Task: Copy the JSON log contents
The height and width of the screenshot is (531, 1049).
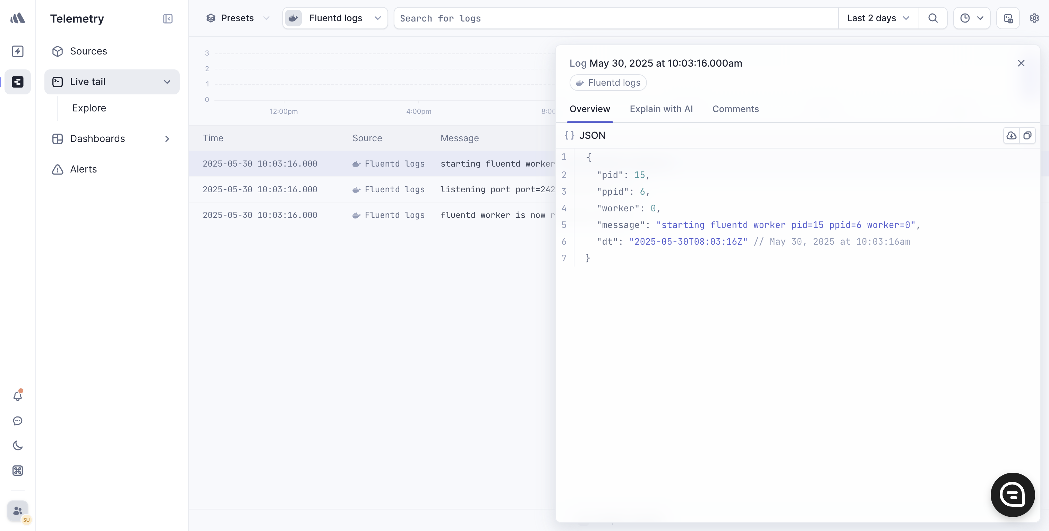Action: (1028, 135)
